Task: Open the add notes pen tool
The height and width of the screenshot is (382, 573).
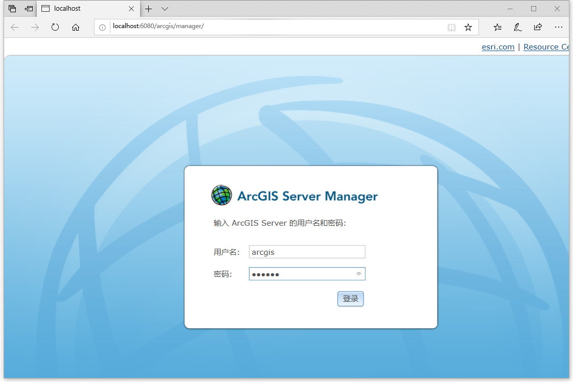Action: point(517,27)
